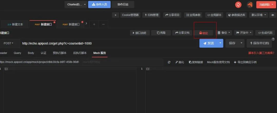The width and height of the screenshot is (277, 113).
Task: Open the user avatar icon
Action: click(250, 5)
